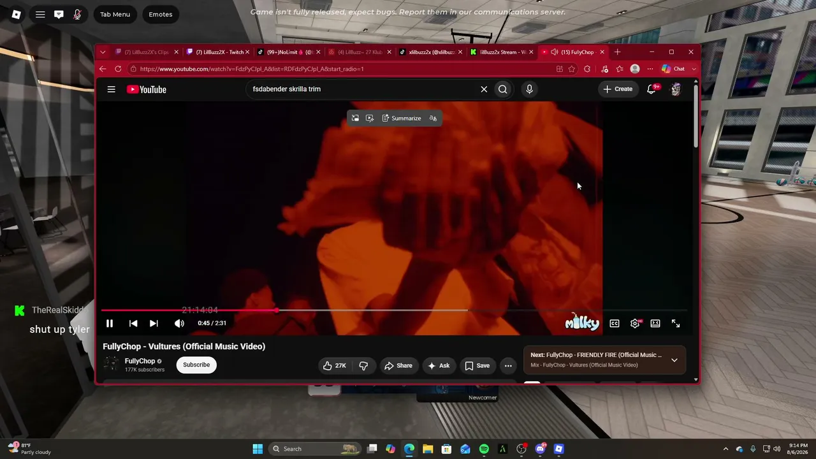Seek the red video progress bar
The width and height of the screenshot is (816, 459).
pyautogui.click(x=394, y=310)
